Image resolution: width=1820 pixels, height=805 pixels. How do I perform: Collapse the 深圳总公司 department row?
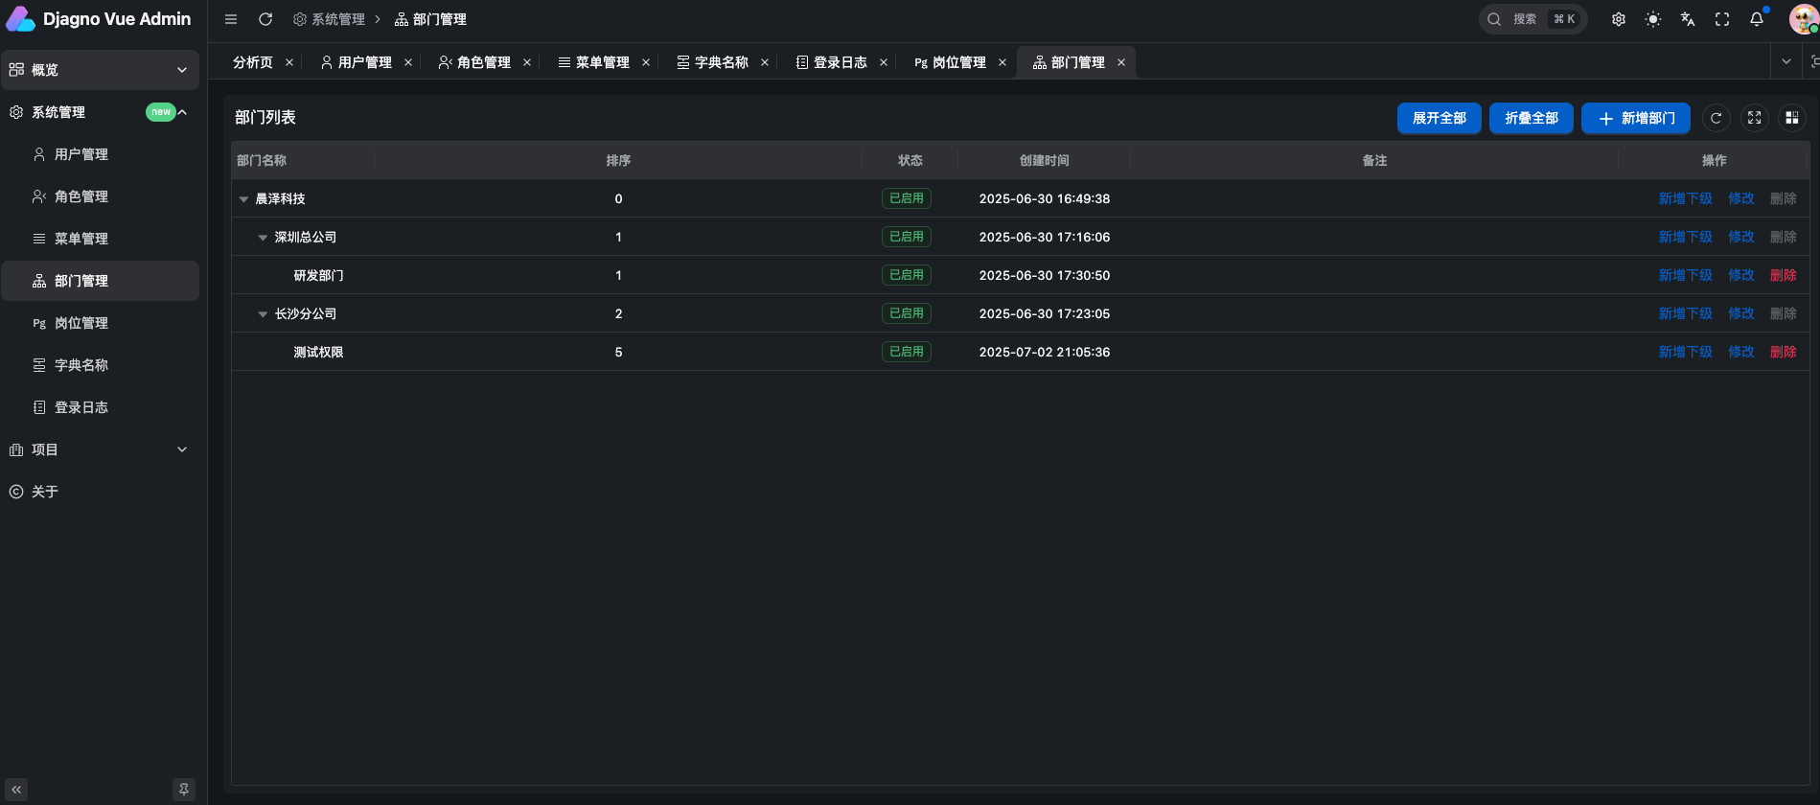click(x=263, y=238)
